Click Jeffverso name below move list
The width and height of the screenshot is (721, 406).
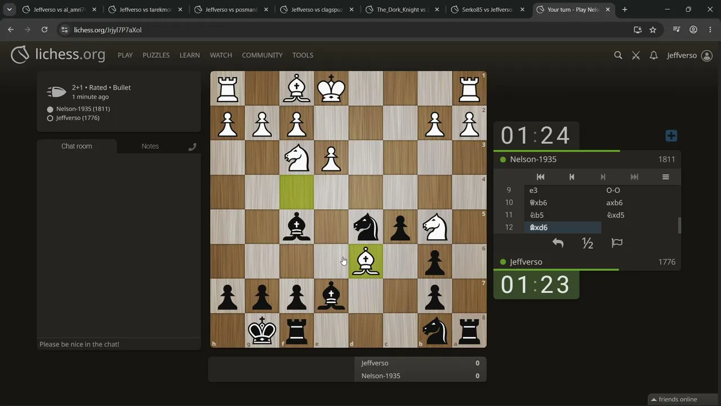click(x=526, y=262)
